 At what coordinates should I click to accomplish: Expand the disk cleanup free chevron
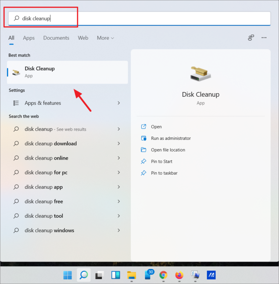[x=119, y=201]
